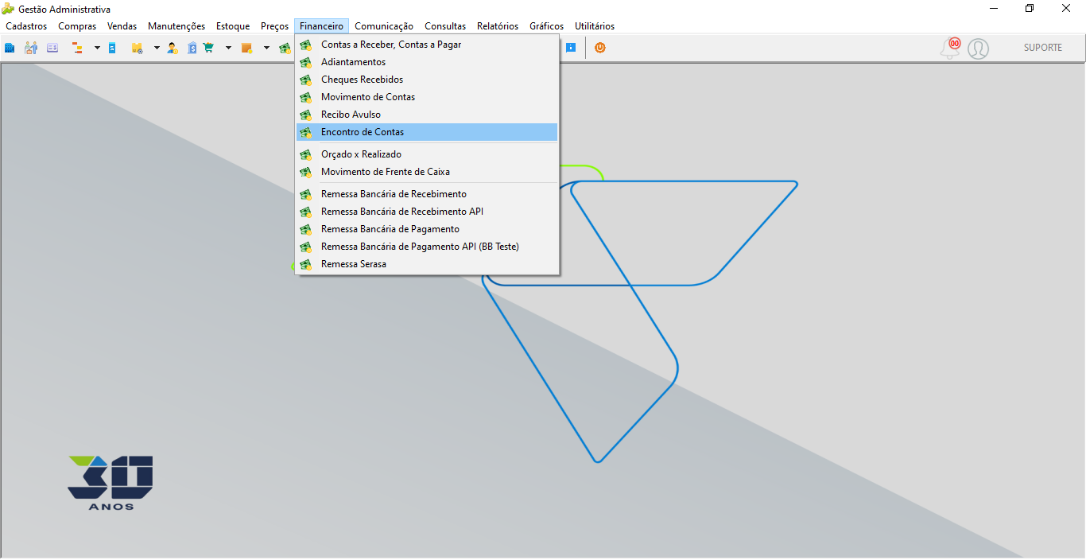Click the purple ID card toolbar icon
The image size is (1086, 560).
click(x=52, y=48)
